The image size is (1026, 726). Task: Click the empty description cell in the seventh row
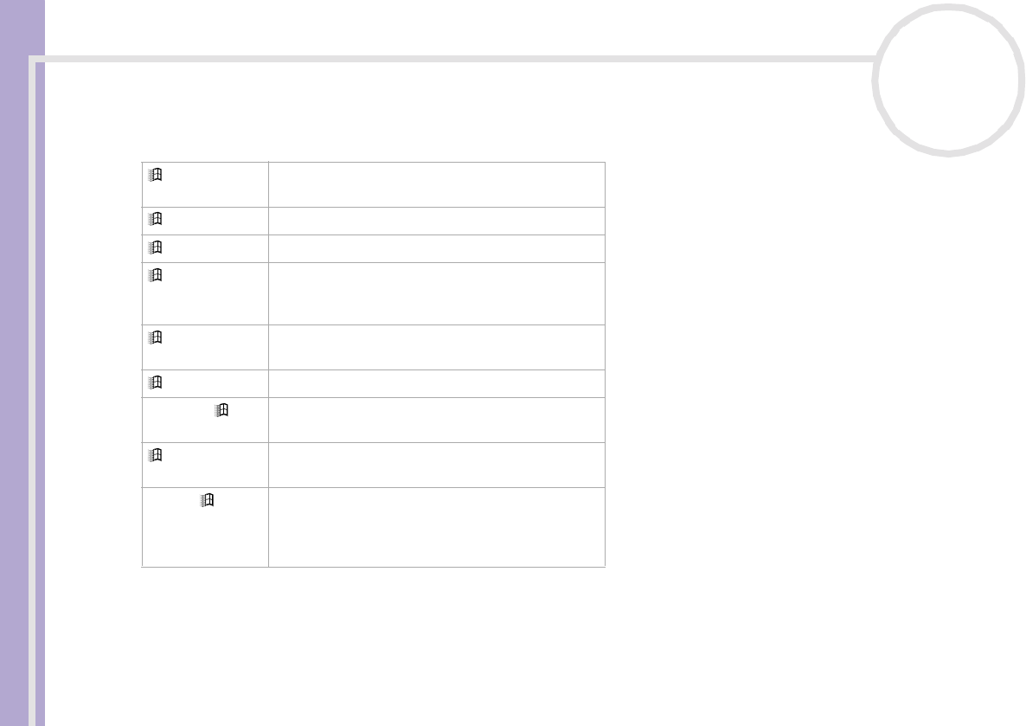click(x=436, y=420)
